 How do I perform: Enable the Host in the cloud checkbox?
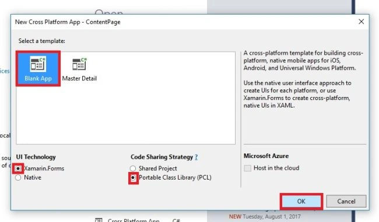[x=247, y=168]
